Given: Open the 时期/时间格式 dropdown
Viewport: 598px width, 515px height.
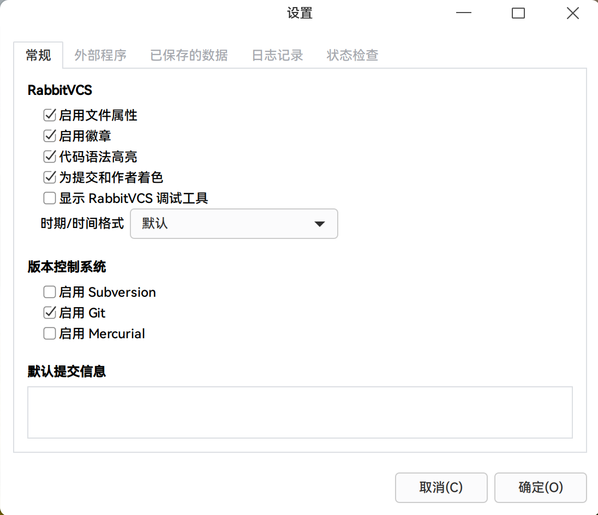Looking at the screenshot, I should [x=234, y=224].
